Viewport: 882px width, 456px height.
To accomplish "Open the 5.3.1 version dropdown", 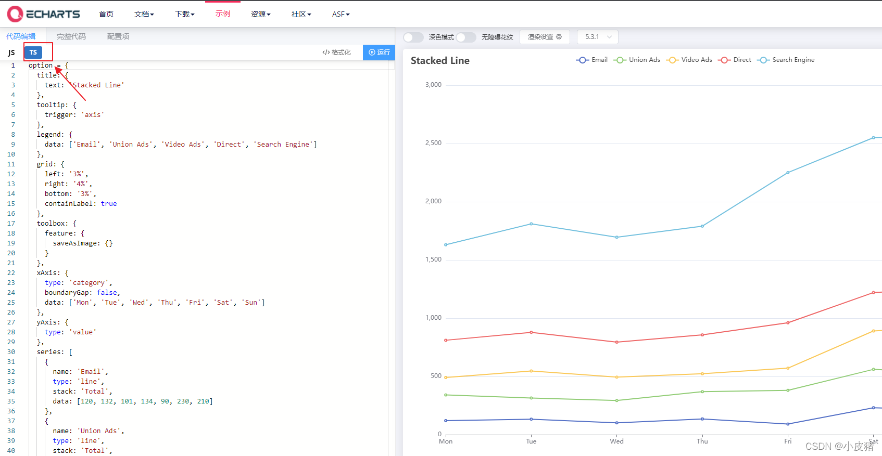I will click(x=598, y=37).
